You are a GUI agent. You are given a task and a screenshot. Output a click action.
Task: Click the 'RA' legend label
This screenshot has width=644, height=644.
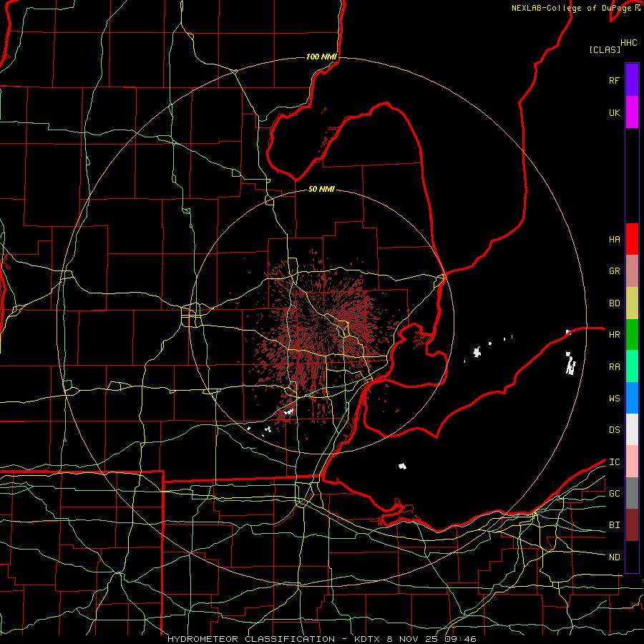(614, 367)
